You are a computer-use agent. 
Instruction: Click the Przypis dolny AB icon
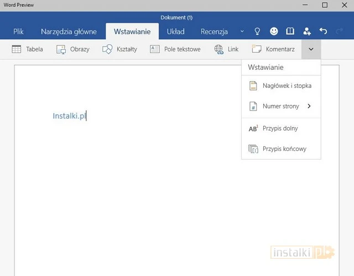click(253, 128)
